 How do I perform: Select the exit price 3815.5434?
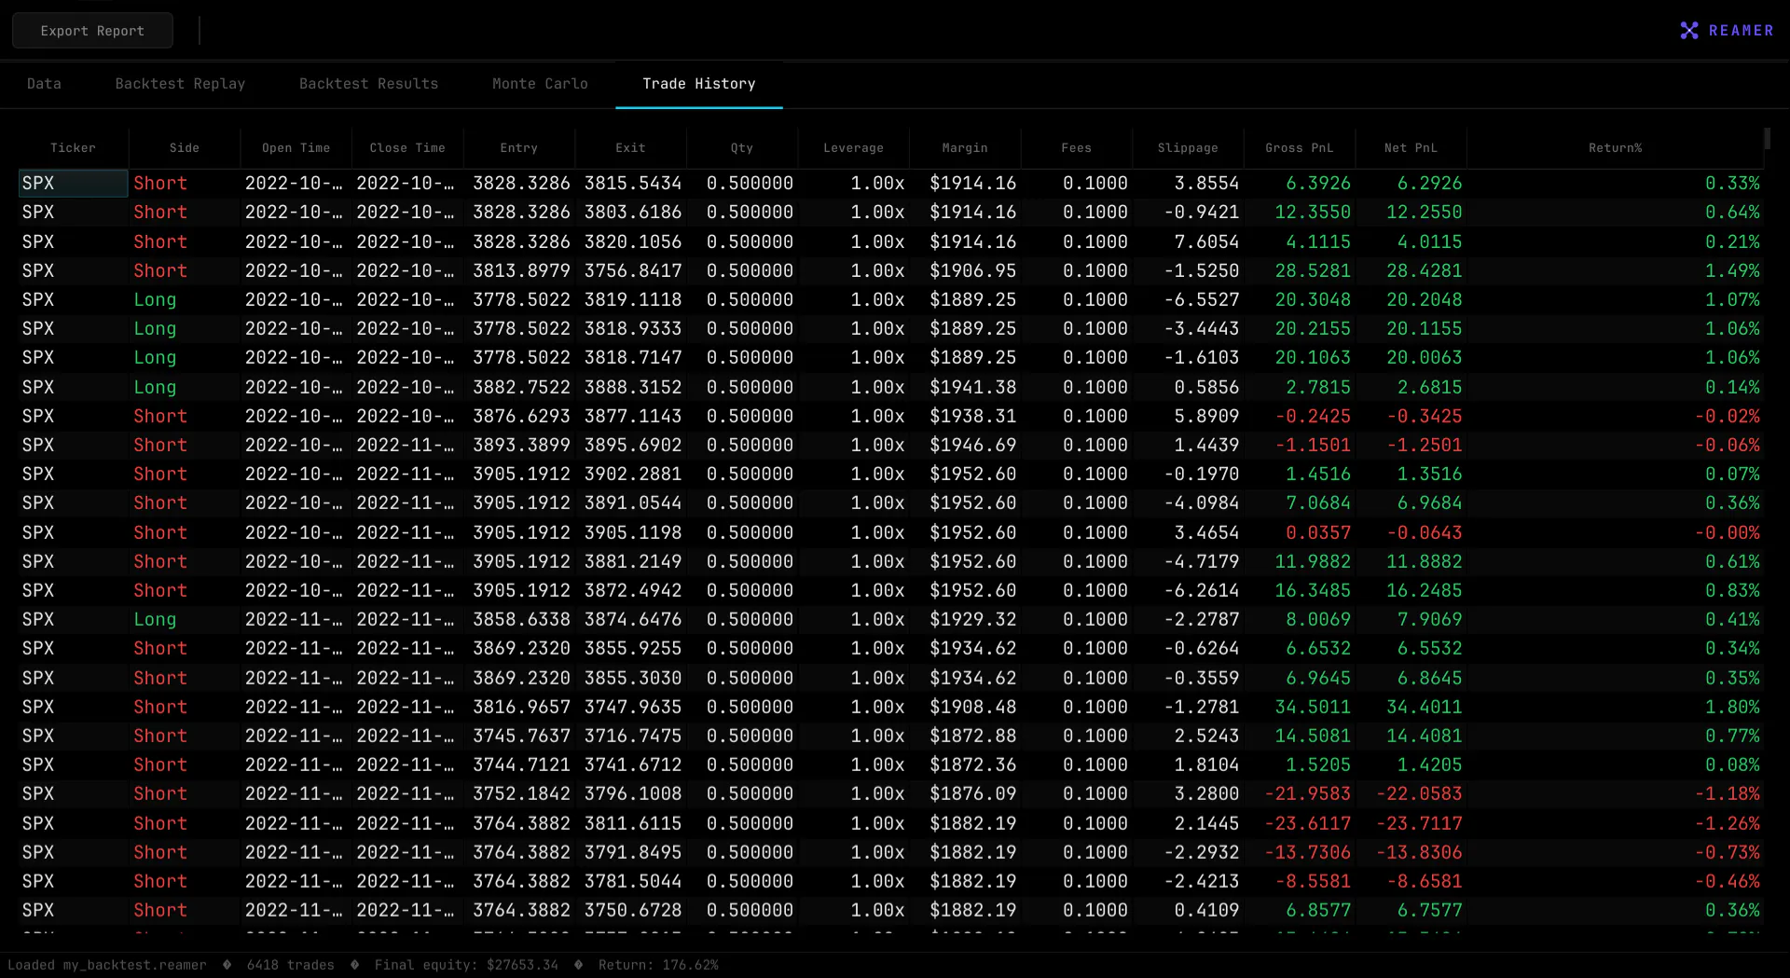tap(633, 183)
